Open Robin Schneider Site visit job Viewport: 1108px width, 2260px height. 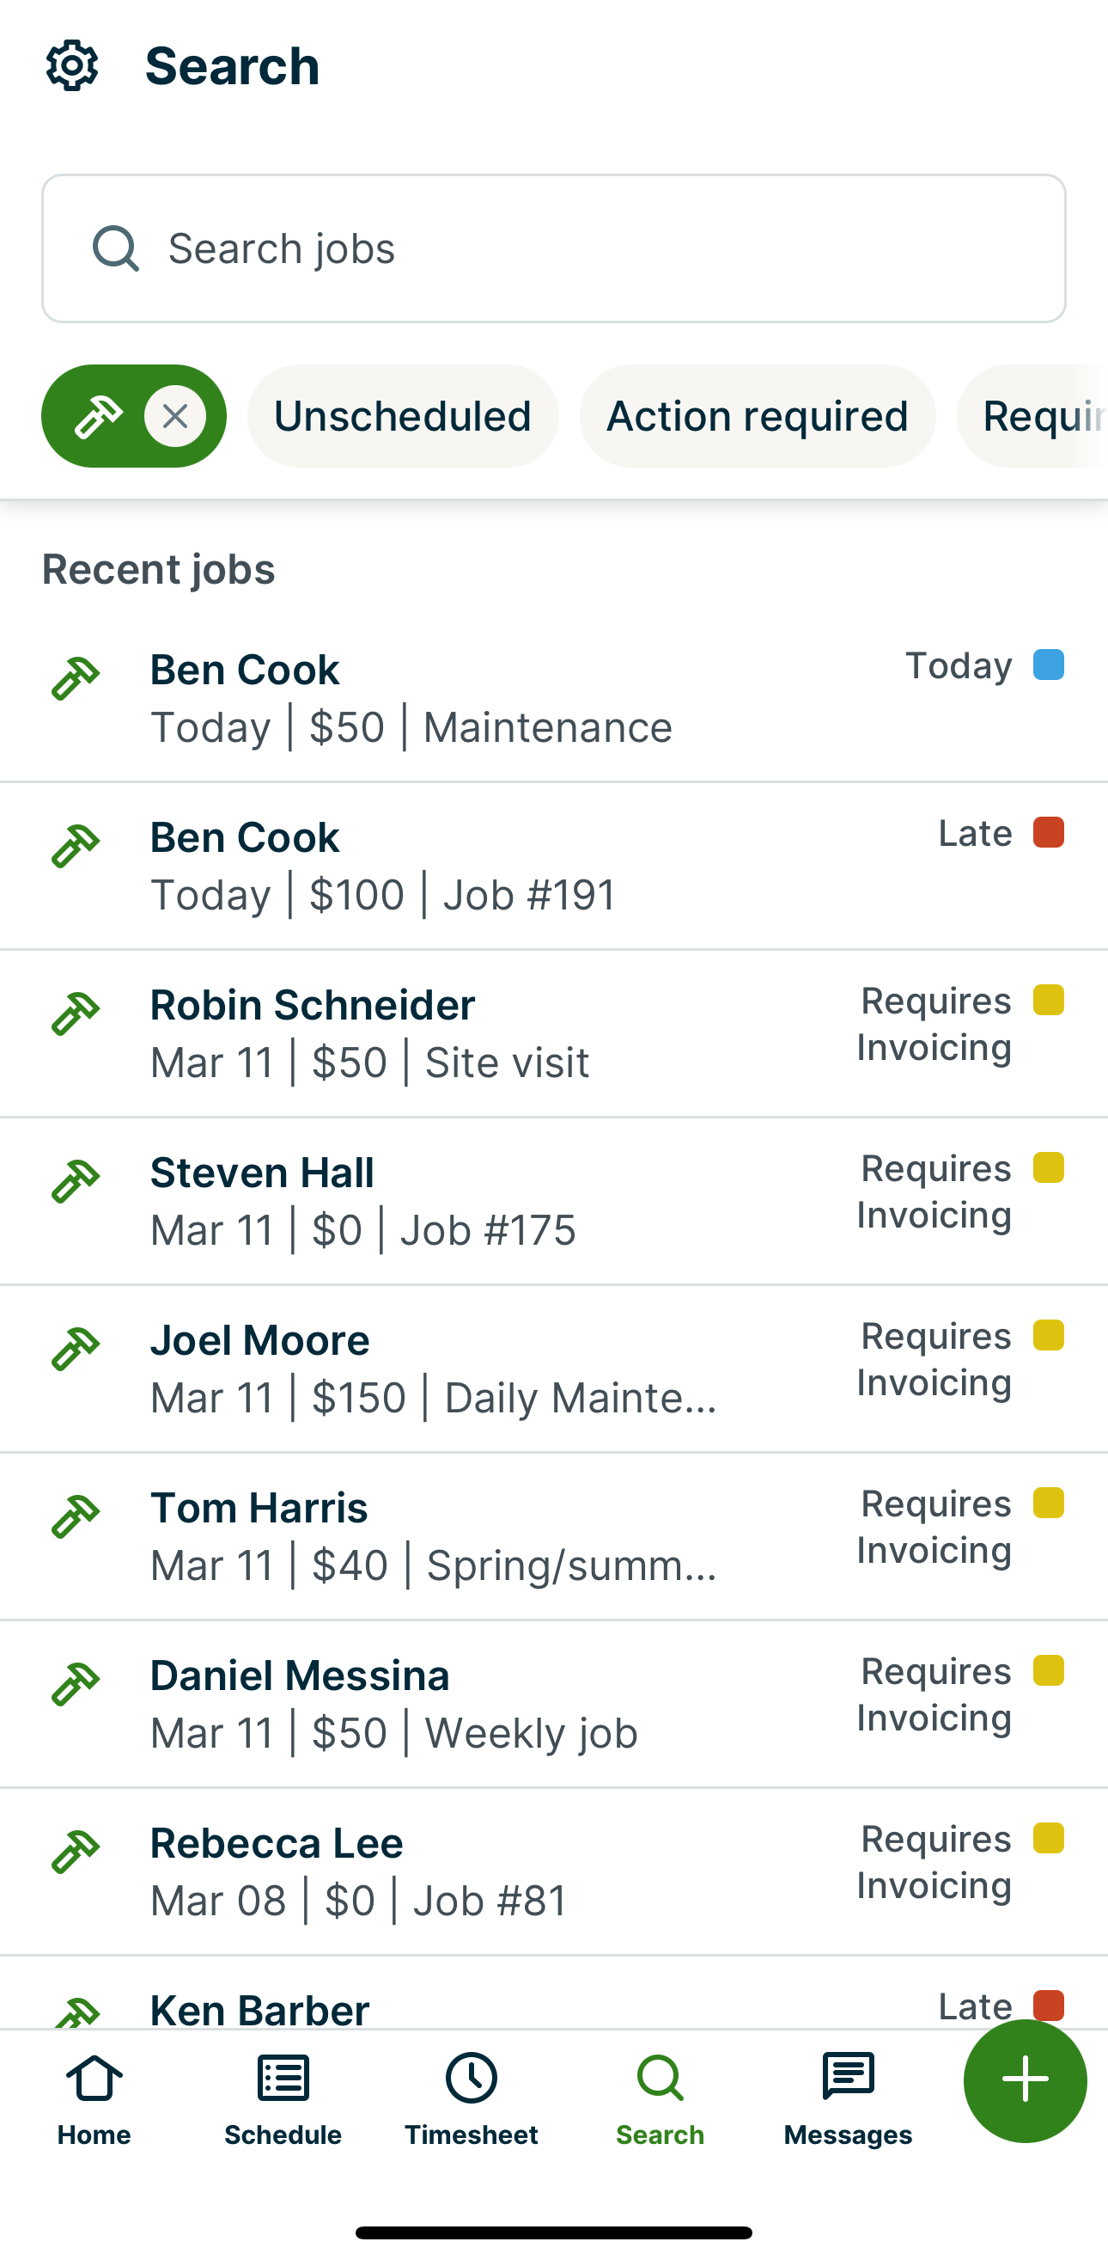(x=370, y=1033)
